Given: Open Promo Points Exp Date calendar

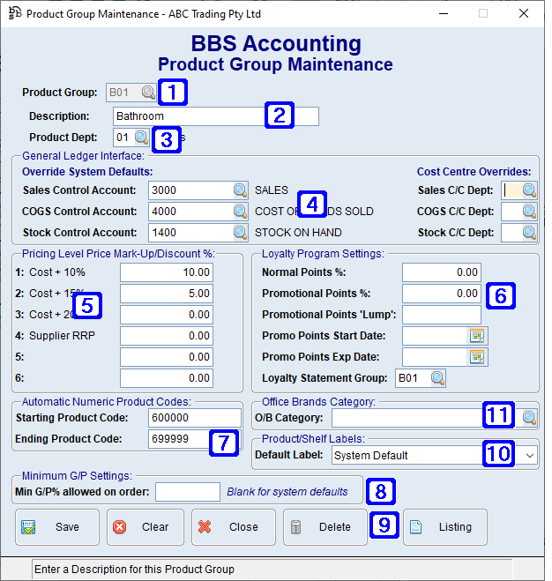Looking at the screenshot, I should point(477,357).
